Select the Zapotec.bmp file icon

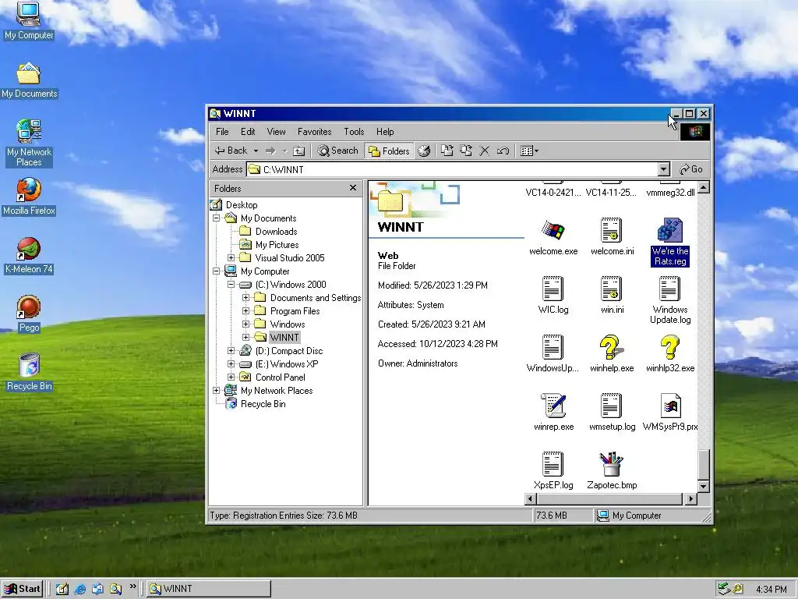pos(611,464)
